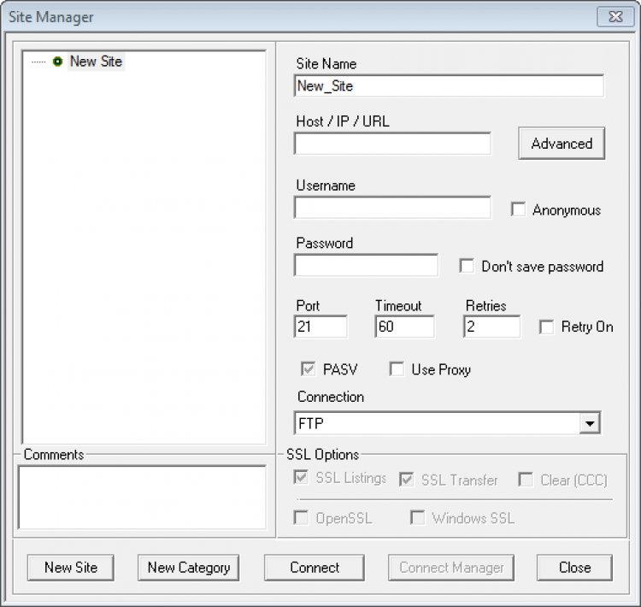Open the Advanced host settings
Screen dimensions: 641x607
(562, 144)
